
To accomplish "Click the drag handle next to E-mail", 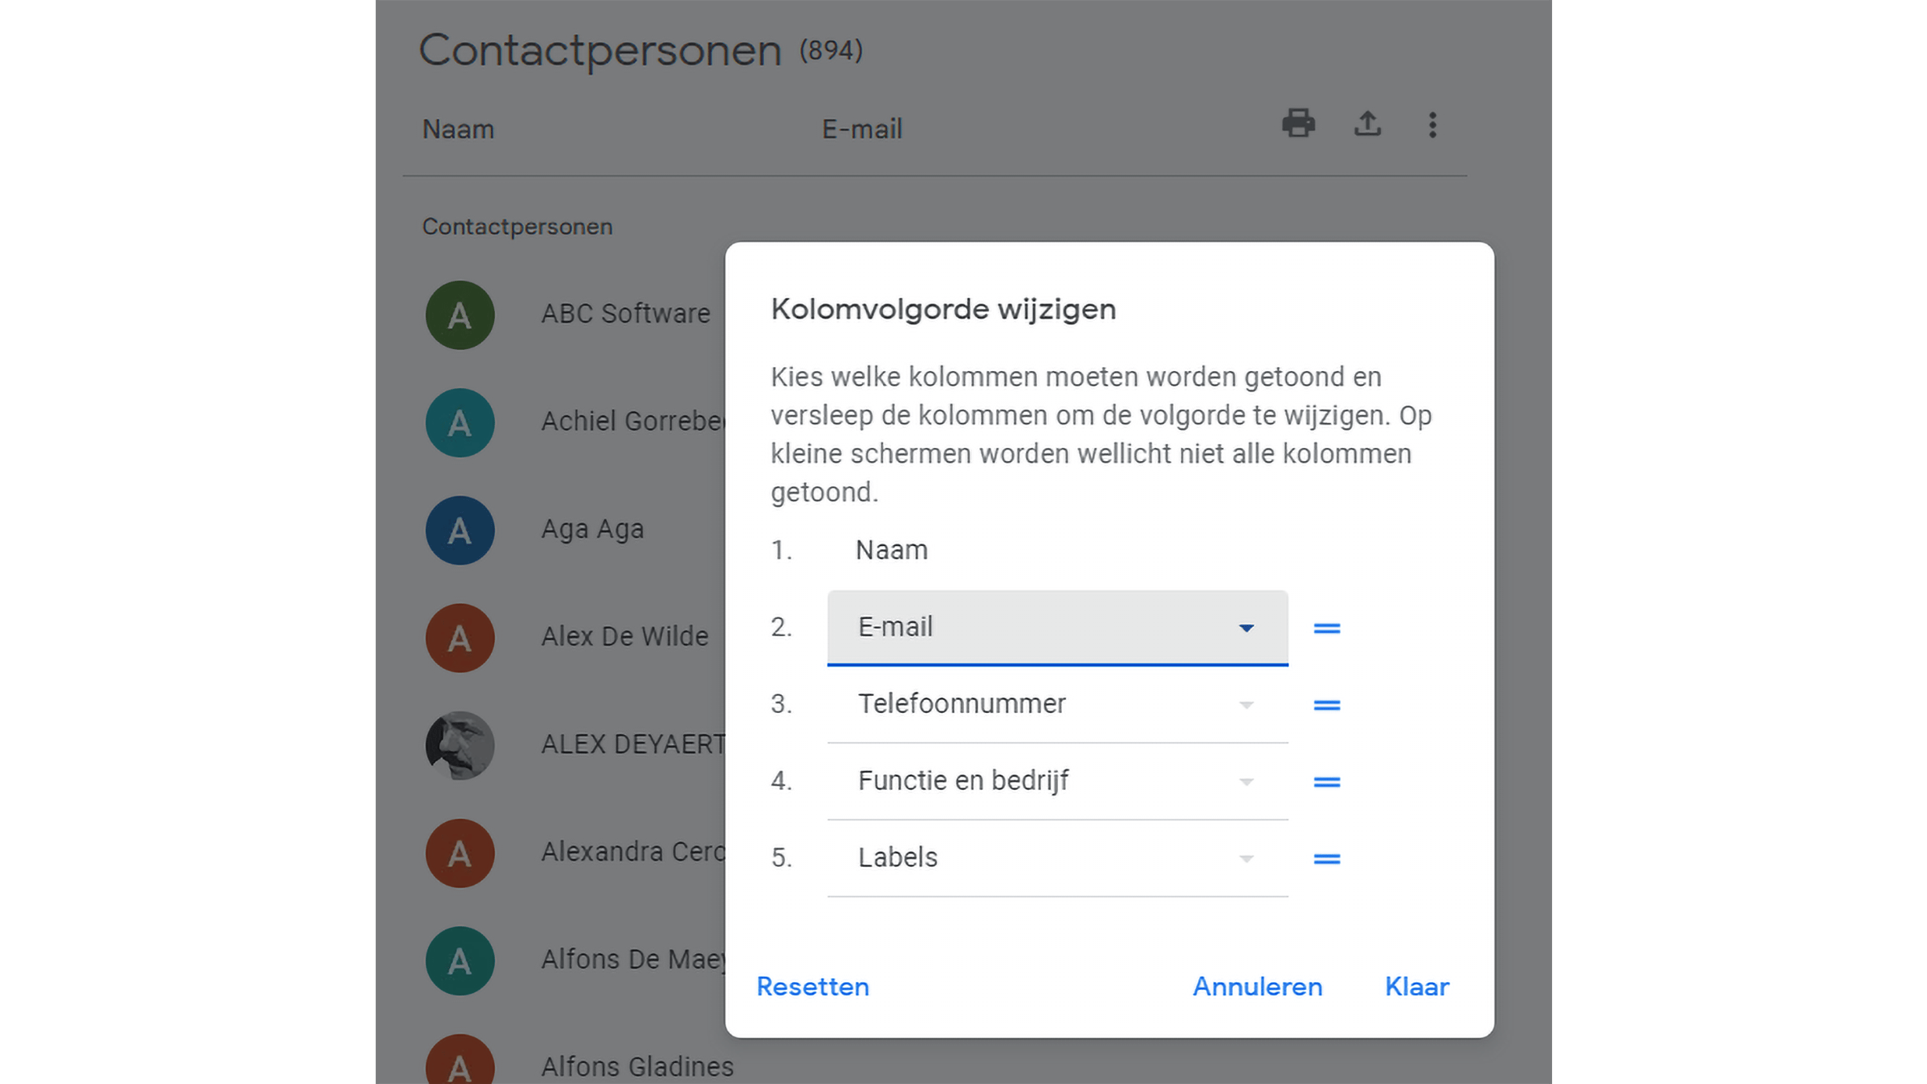I will (x=1326, y=628).
